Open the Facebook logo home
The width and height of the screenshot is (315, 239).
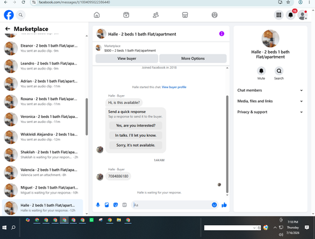[x=9, y=15]
